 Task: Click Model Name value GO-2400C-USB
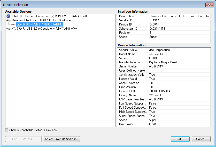(160, 54)
